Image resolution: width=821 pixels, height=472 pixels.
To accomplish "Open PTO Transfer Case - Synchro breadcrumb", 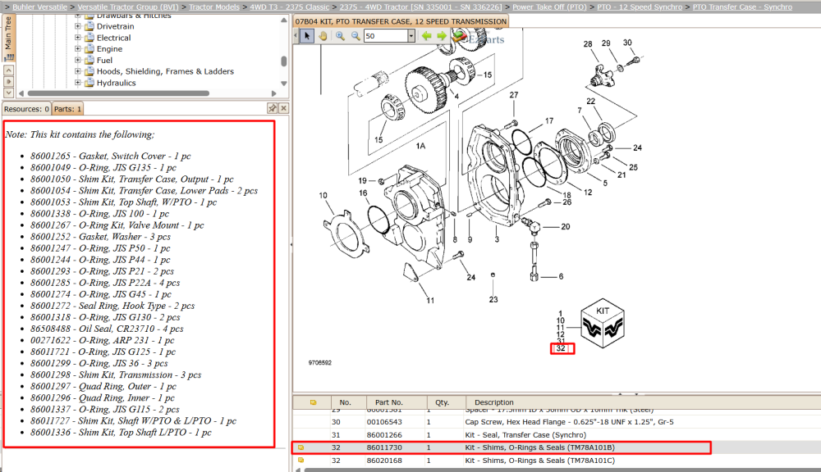I will click(742, 7).
